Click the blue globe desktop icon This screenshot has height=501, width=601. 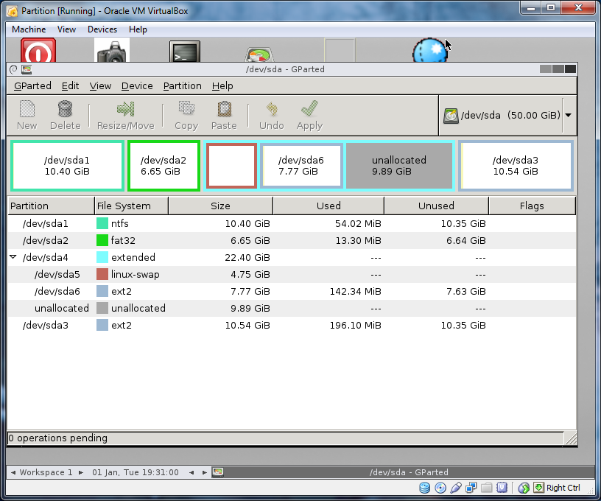[430, 50]
